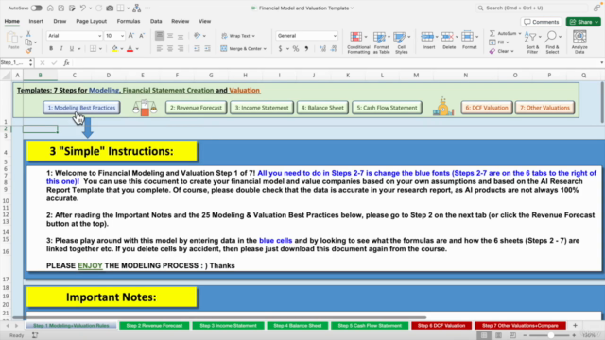The height and width of the screenshot is (340, 605).
Task: Open Find & Select
Action: 552,42
